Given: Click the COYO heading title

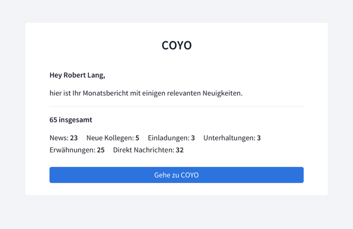Looking at the screenshot, I should (176, 45).
